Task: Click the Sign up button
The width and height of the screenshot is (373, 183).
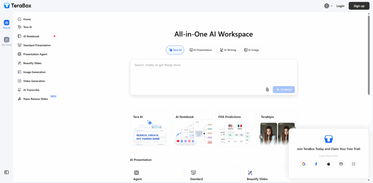Action: [x=359, y=6]
